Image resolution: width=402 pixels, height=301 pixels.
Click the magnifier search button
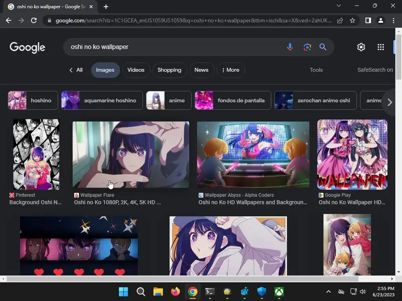[x=323, y=47]
